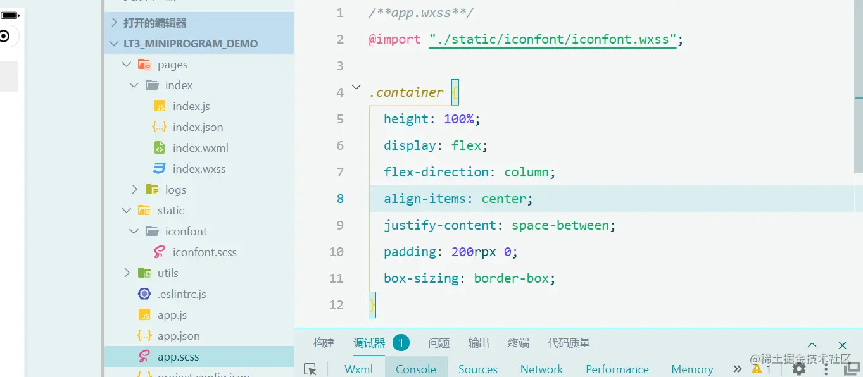Click the CSS icon beside index.wxss
Image resolution: width=863 pixels, height=377 pixels.
(160, 169)
